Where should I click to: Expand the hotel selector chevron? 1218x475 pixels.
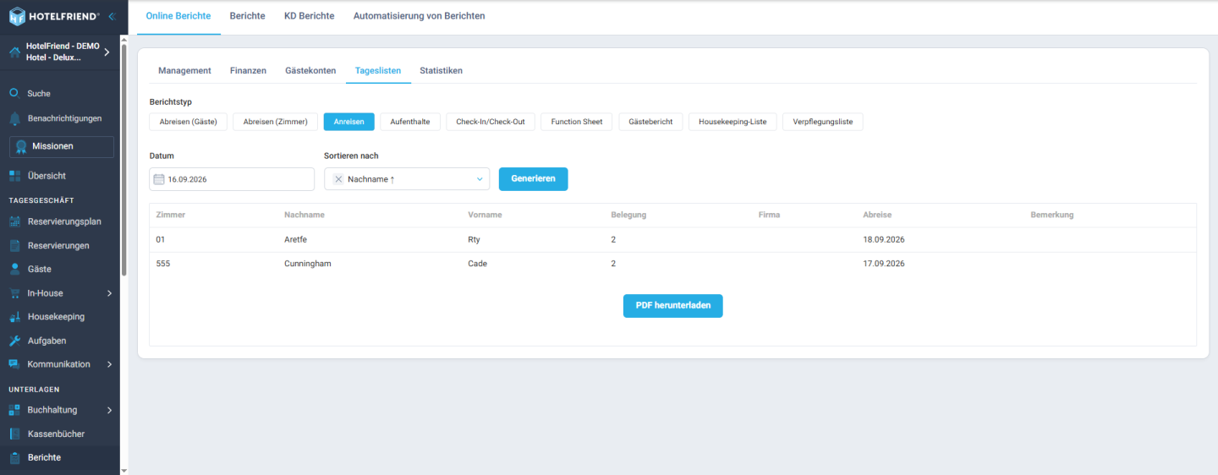[107, 52]
